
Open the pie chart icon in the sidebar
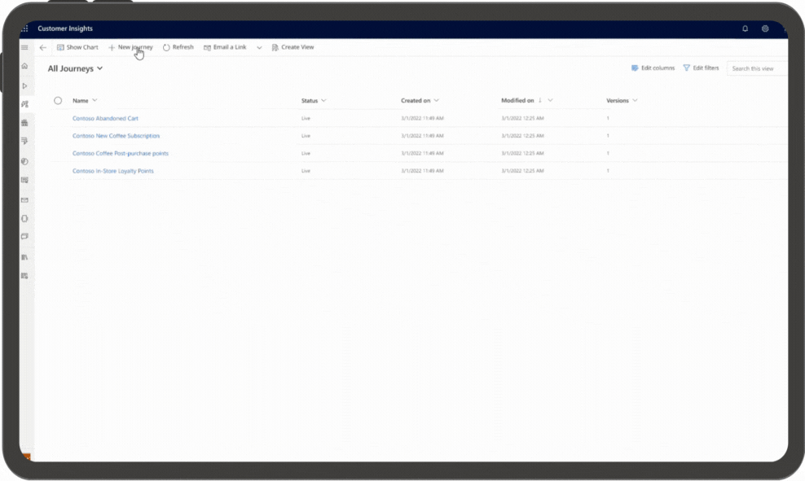pyautogui.click(x=24, y=161)
